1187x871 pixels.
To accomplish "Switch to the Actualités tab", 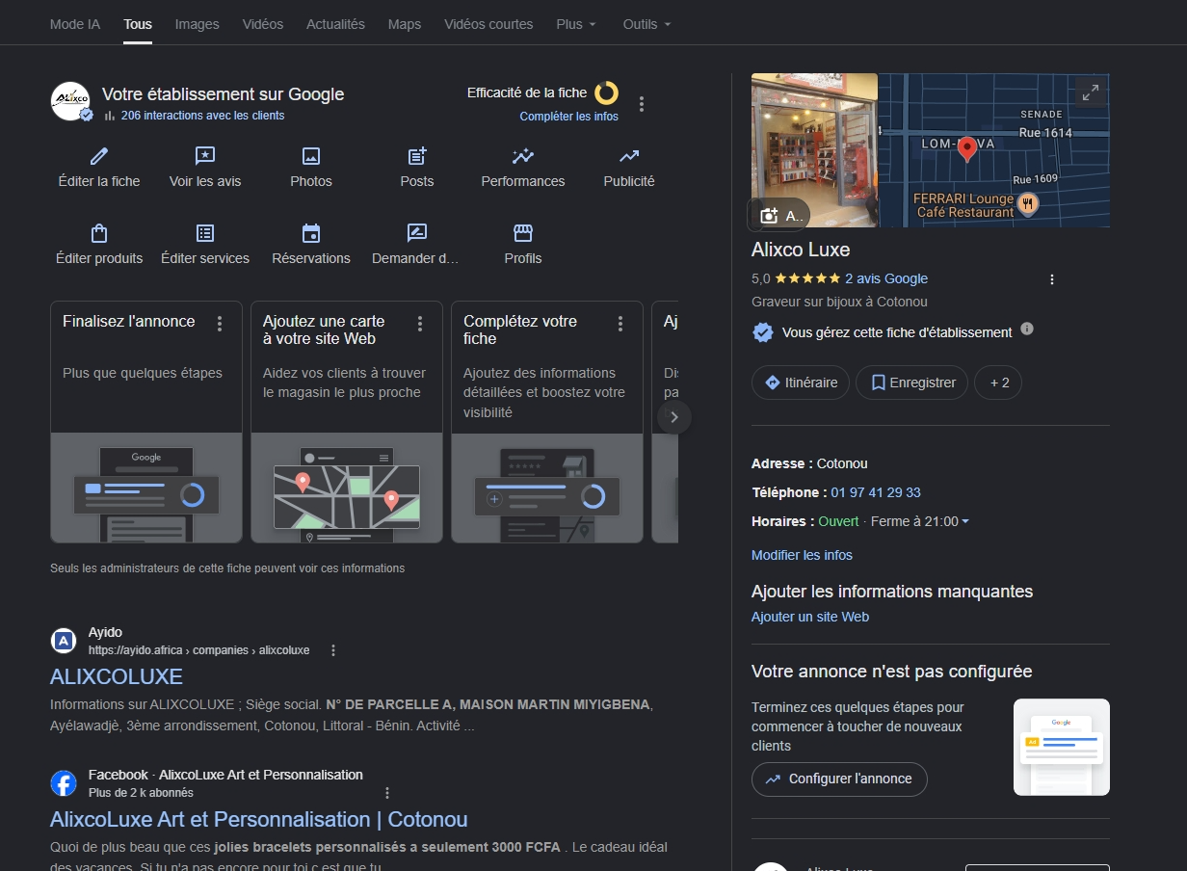I will (x=335, y=24).
